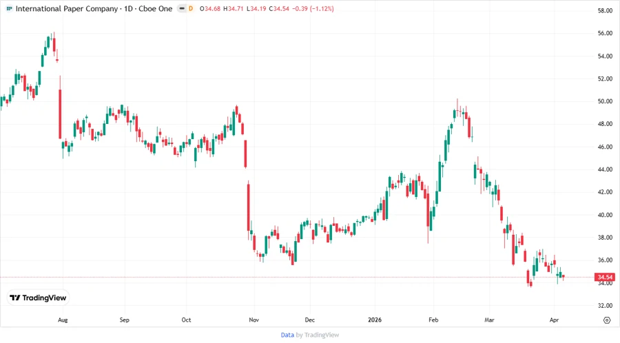Click the 56.00 price axis label

[x=605, y=33]
